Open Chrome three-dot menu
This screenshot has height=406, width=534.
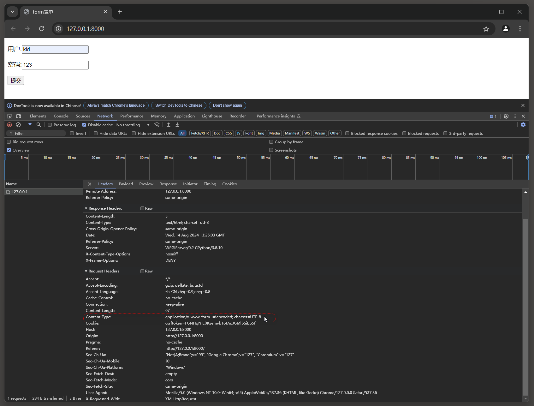520,29
